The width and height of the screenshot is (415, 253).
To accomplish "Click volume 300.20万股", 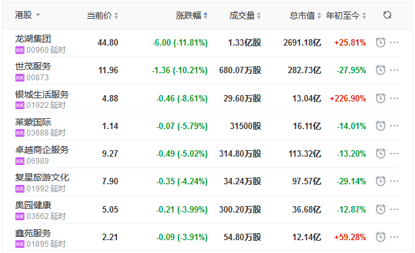I will click(x=240, y=209).
